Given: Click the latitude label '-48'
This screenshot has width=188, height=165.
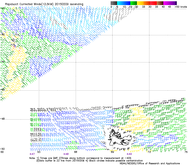Looking at the screenshot, I should [2, 119].
